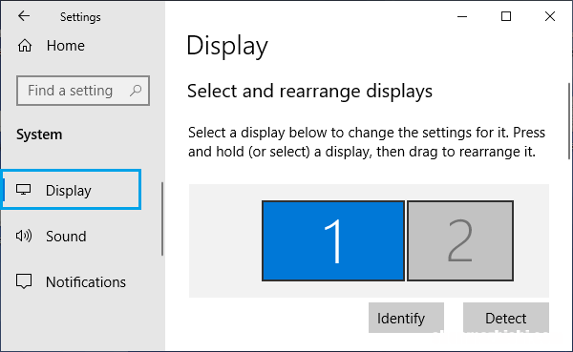Open the Sound settings page

pos(66,237)
